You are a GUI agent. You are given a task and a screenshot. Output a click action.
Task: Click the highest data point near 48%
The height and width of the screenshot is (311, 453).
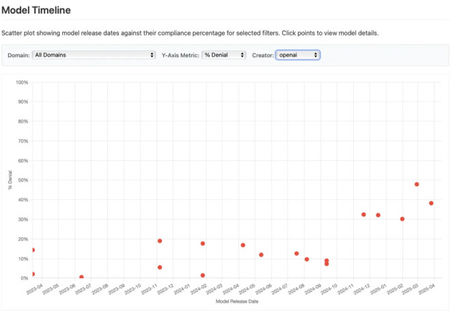tap(417, 184)
